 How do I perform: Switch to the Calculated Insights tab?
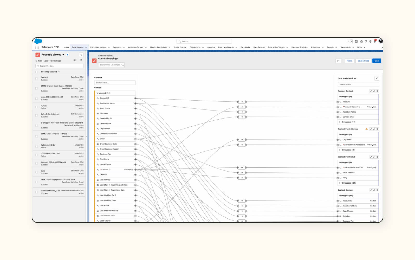(x=98, y=47)
